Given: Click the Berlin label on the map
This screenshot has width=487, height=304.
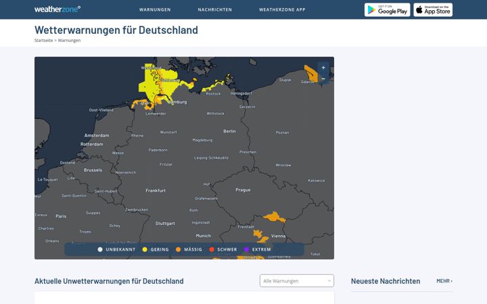Looking at the screenshot, I should point(229,131).
